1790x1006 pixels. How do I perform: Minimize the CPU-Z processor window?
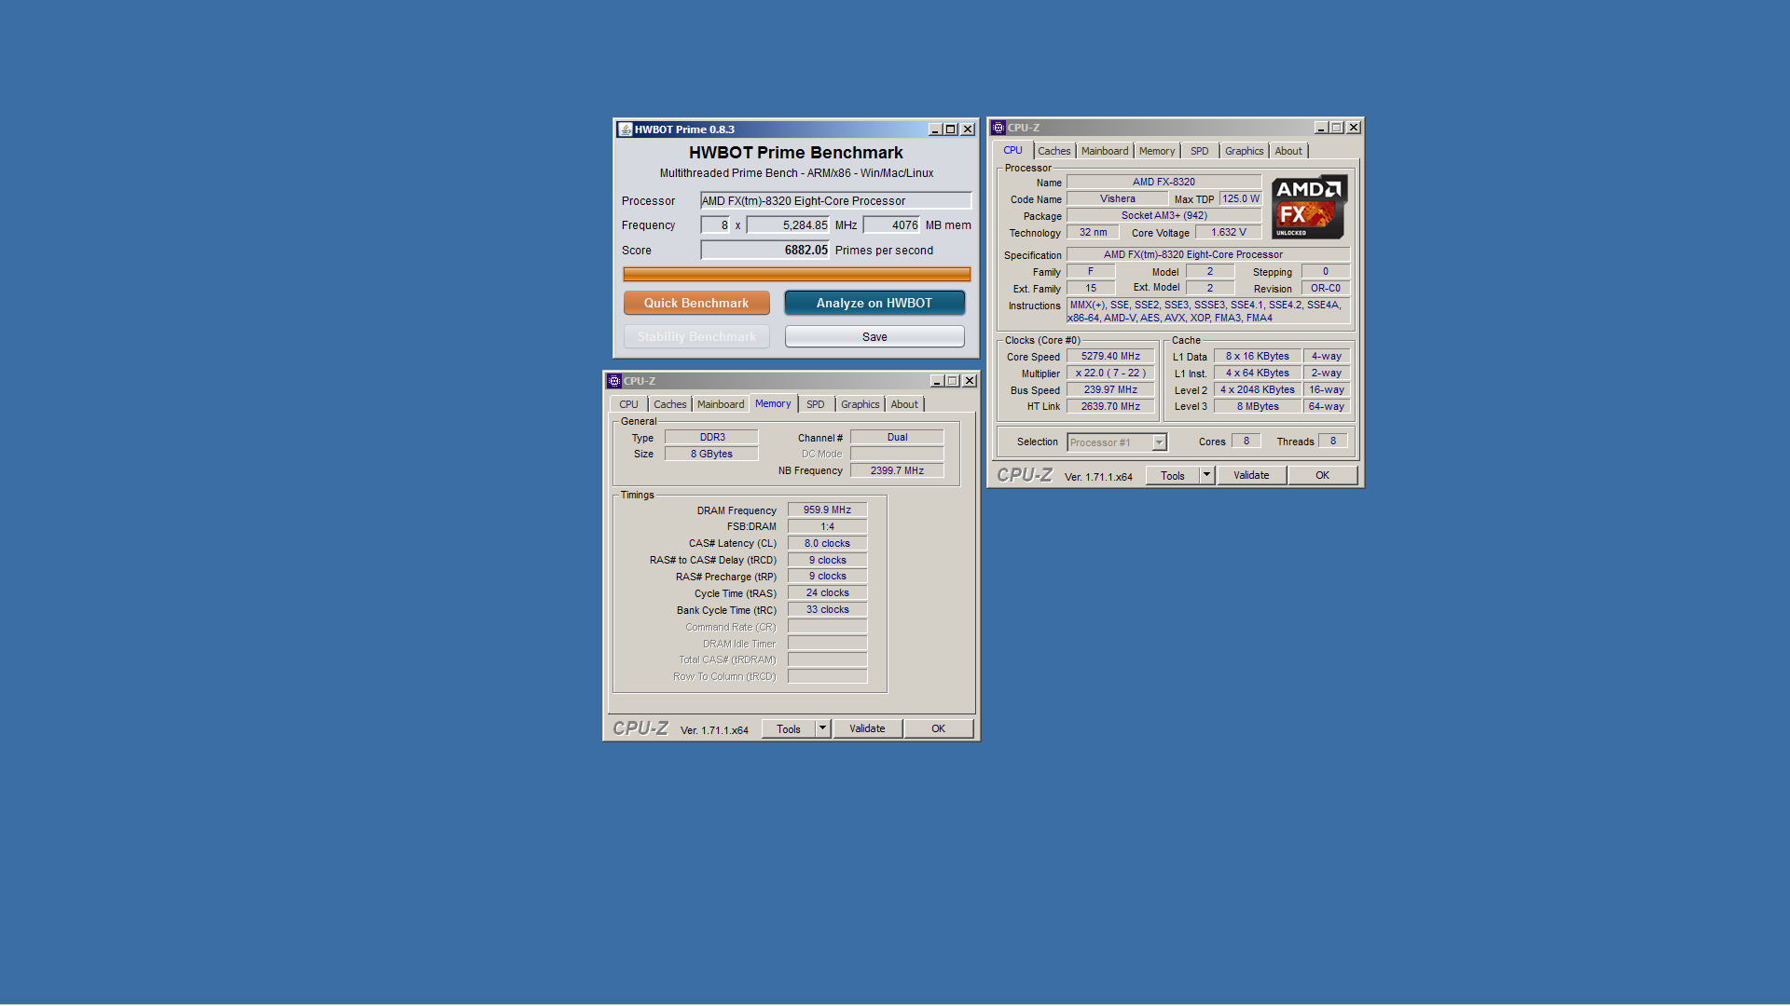(1321, 128)
